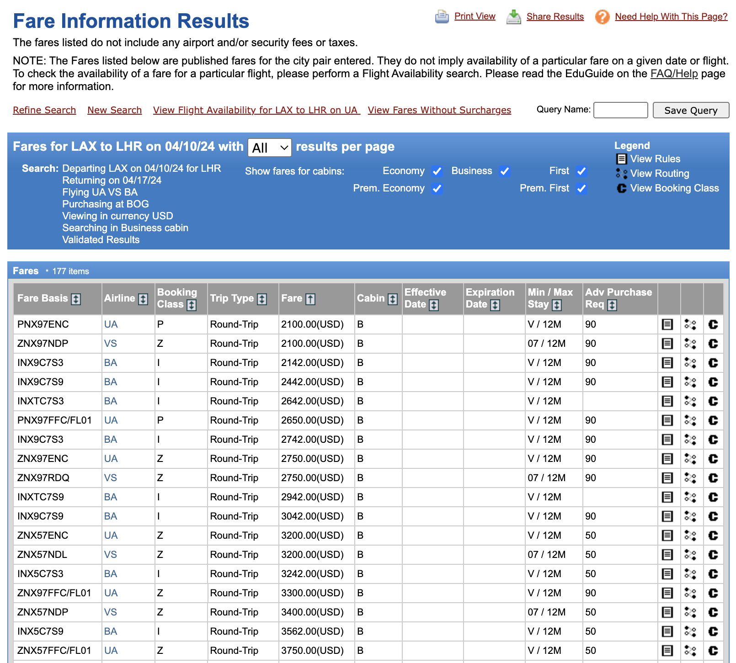
Task: View booking class for fare INX5C7S3
Action: [x=713, y=574]
